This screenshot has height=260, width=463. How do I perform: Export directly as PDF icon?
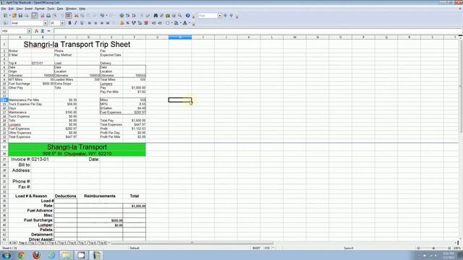tap(42, 15)
